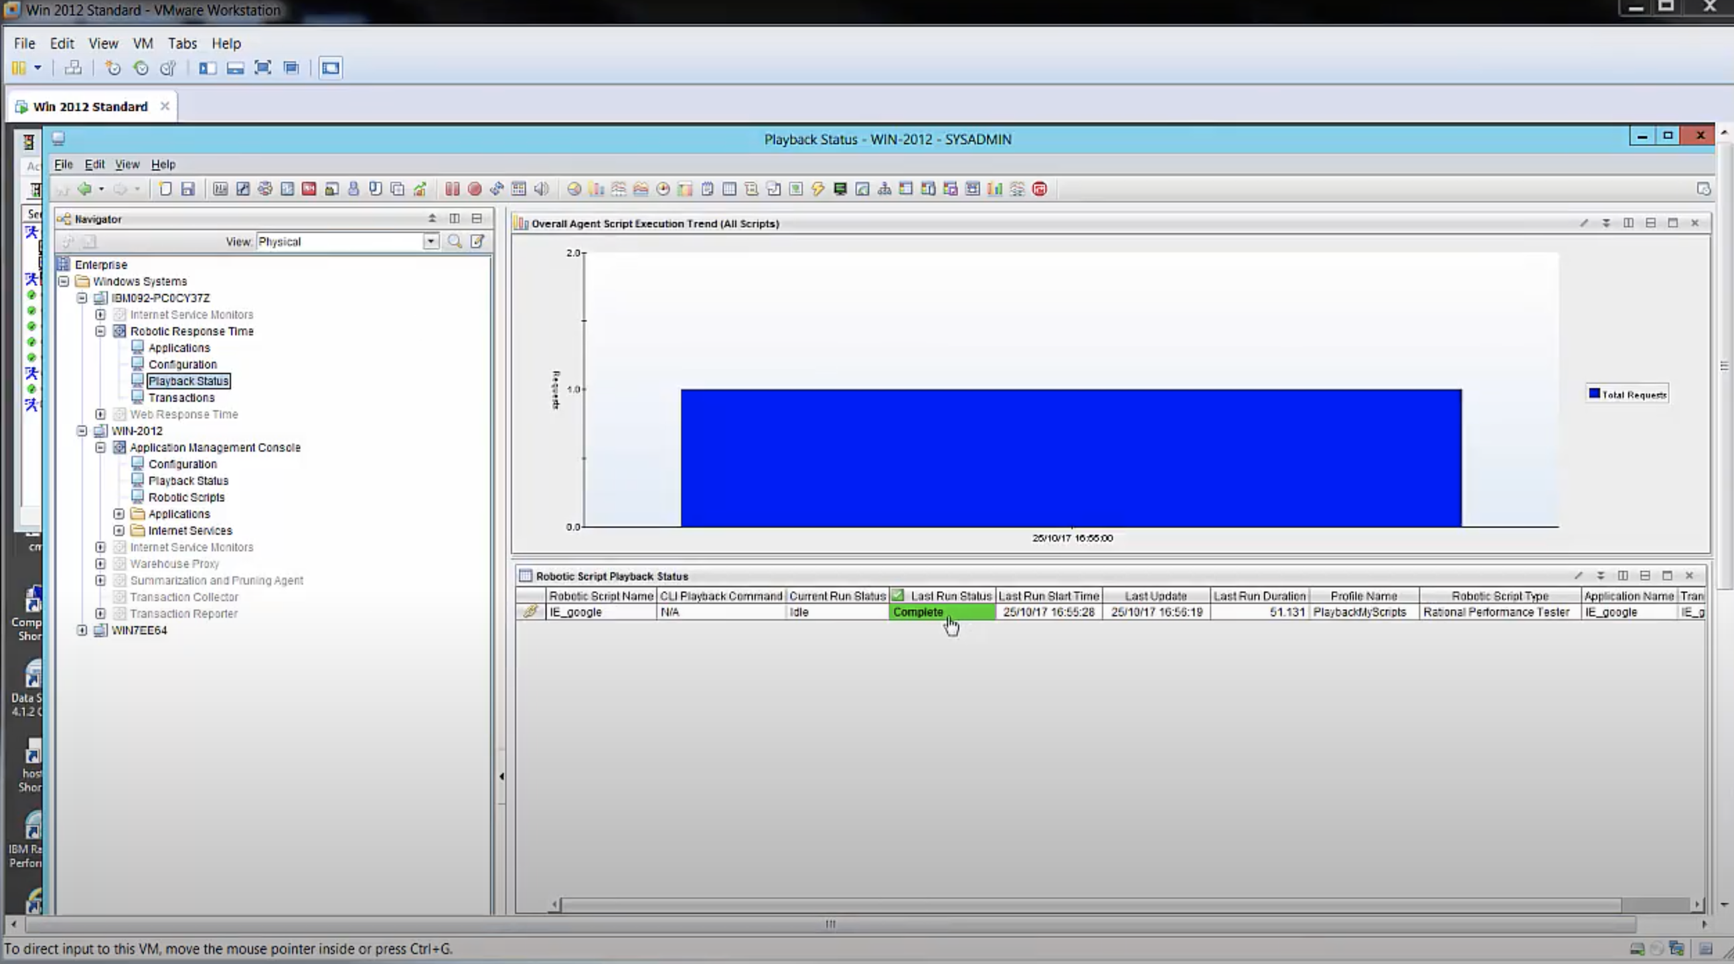This screenshot has width=1734, height=964.
Task: Toggle the Last Run Status column checkbox
Action: [897, 595]
